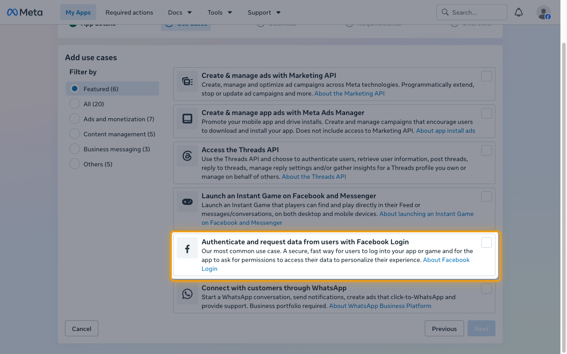Click Launch an Instant Game title
Screen dimensions: 567x354
tap(289, 196)
